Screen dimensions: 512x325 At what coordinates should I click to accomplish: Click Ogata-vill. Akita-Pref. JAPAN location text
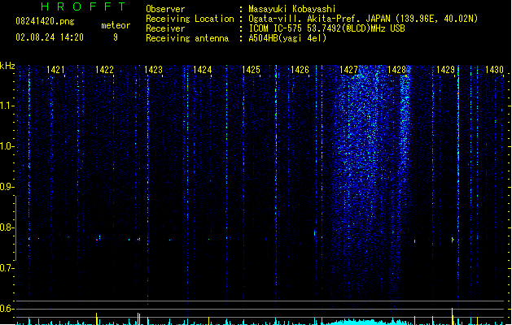click(363, 19)
